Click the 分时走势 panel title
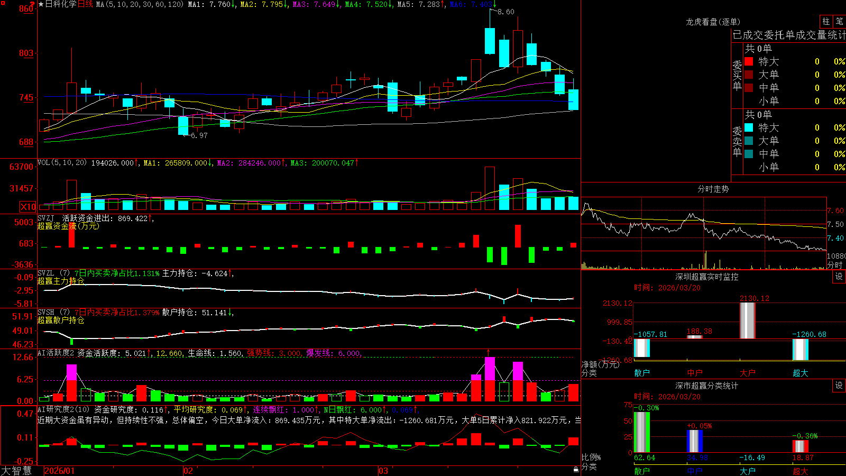The image size is (846, 476). (713, 189)
